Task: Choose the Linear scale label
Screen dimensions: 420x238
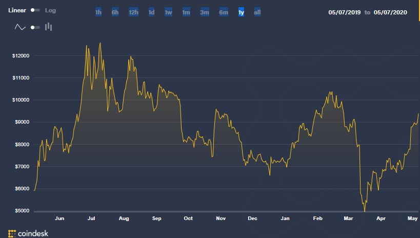Action: point(17,10)
